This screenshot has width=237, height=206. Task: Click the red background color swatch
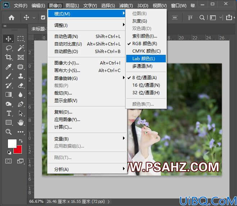click(x=19, y=150)
